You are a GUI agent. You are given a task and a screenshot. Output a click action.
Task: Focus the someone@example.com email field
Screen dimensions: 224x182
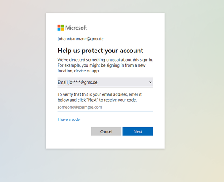pos(105,107)
